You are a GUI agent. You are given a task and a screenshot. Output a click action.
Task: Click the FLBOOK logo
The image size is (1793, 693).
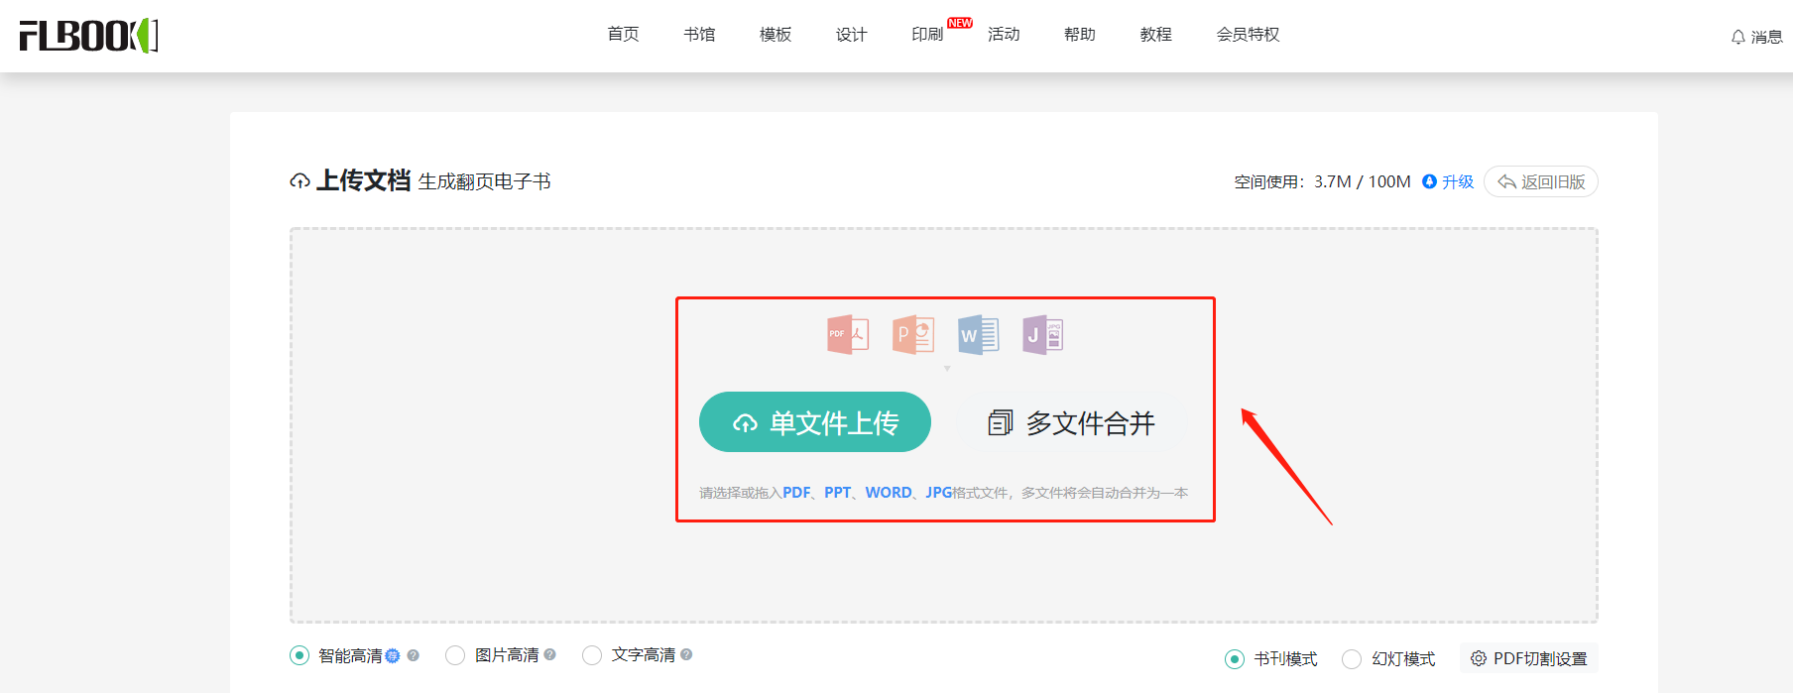coord(89,36)
